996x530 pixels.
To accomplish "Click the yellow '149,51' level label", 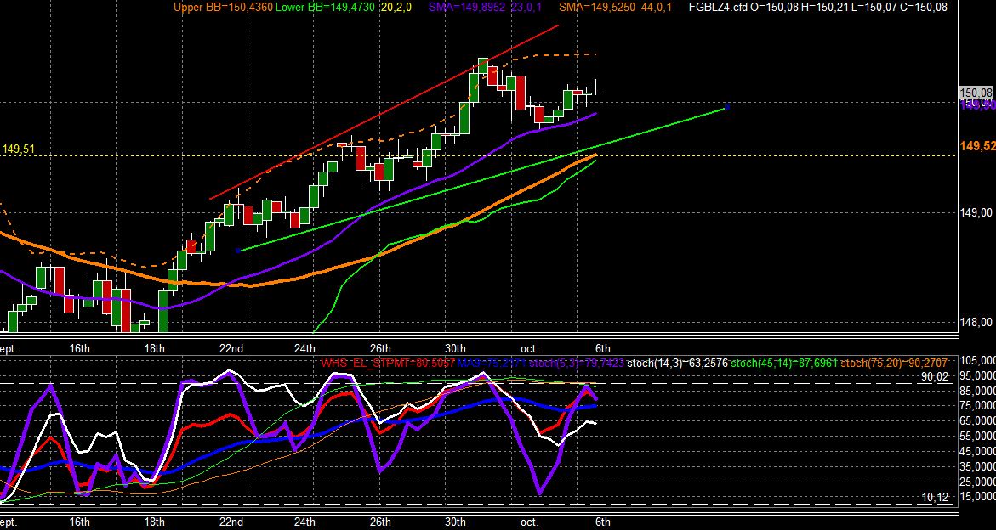I will (19, 149).
